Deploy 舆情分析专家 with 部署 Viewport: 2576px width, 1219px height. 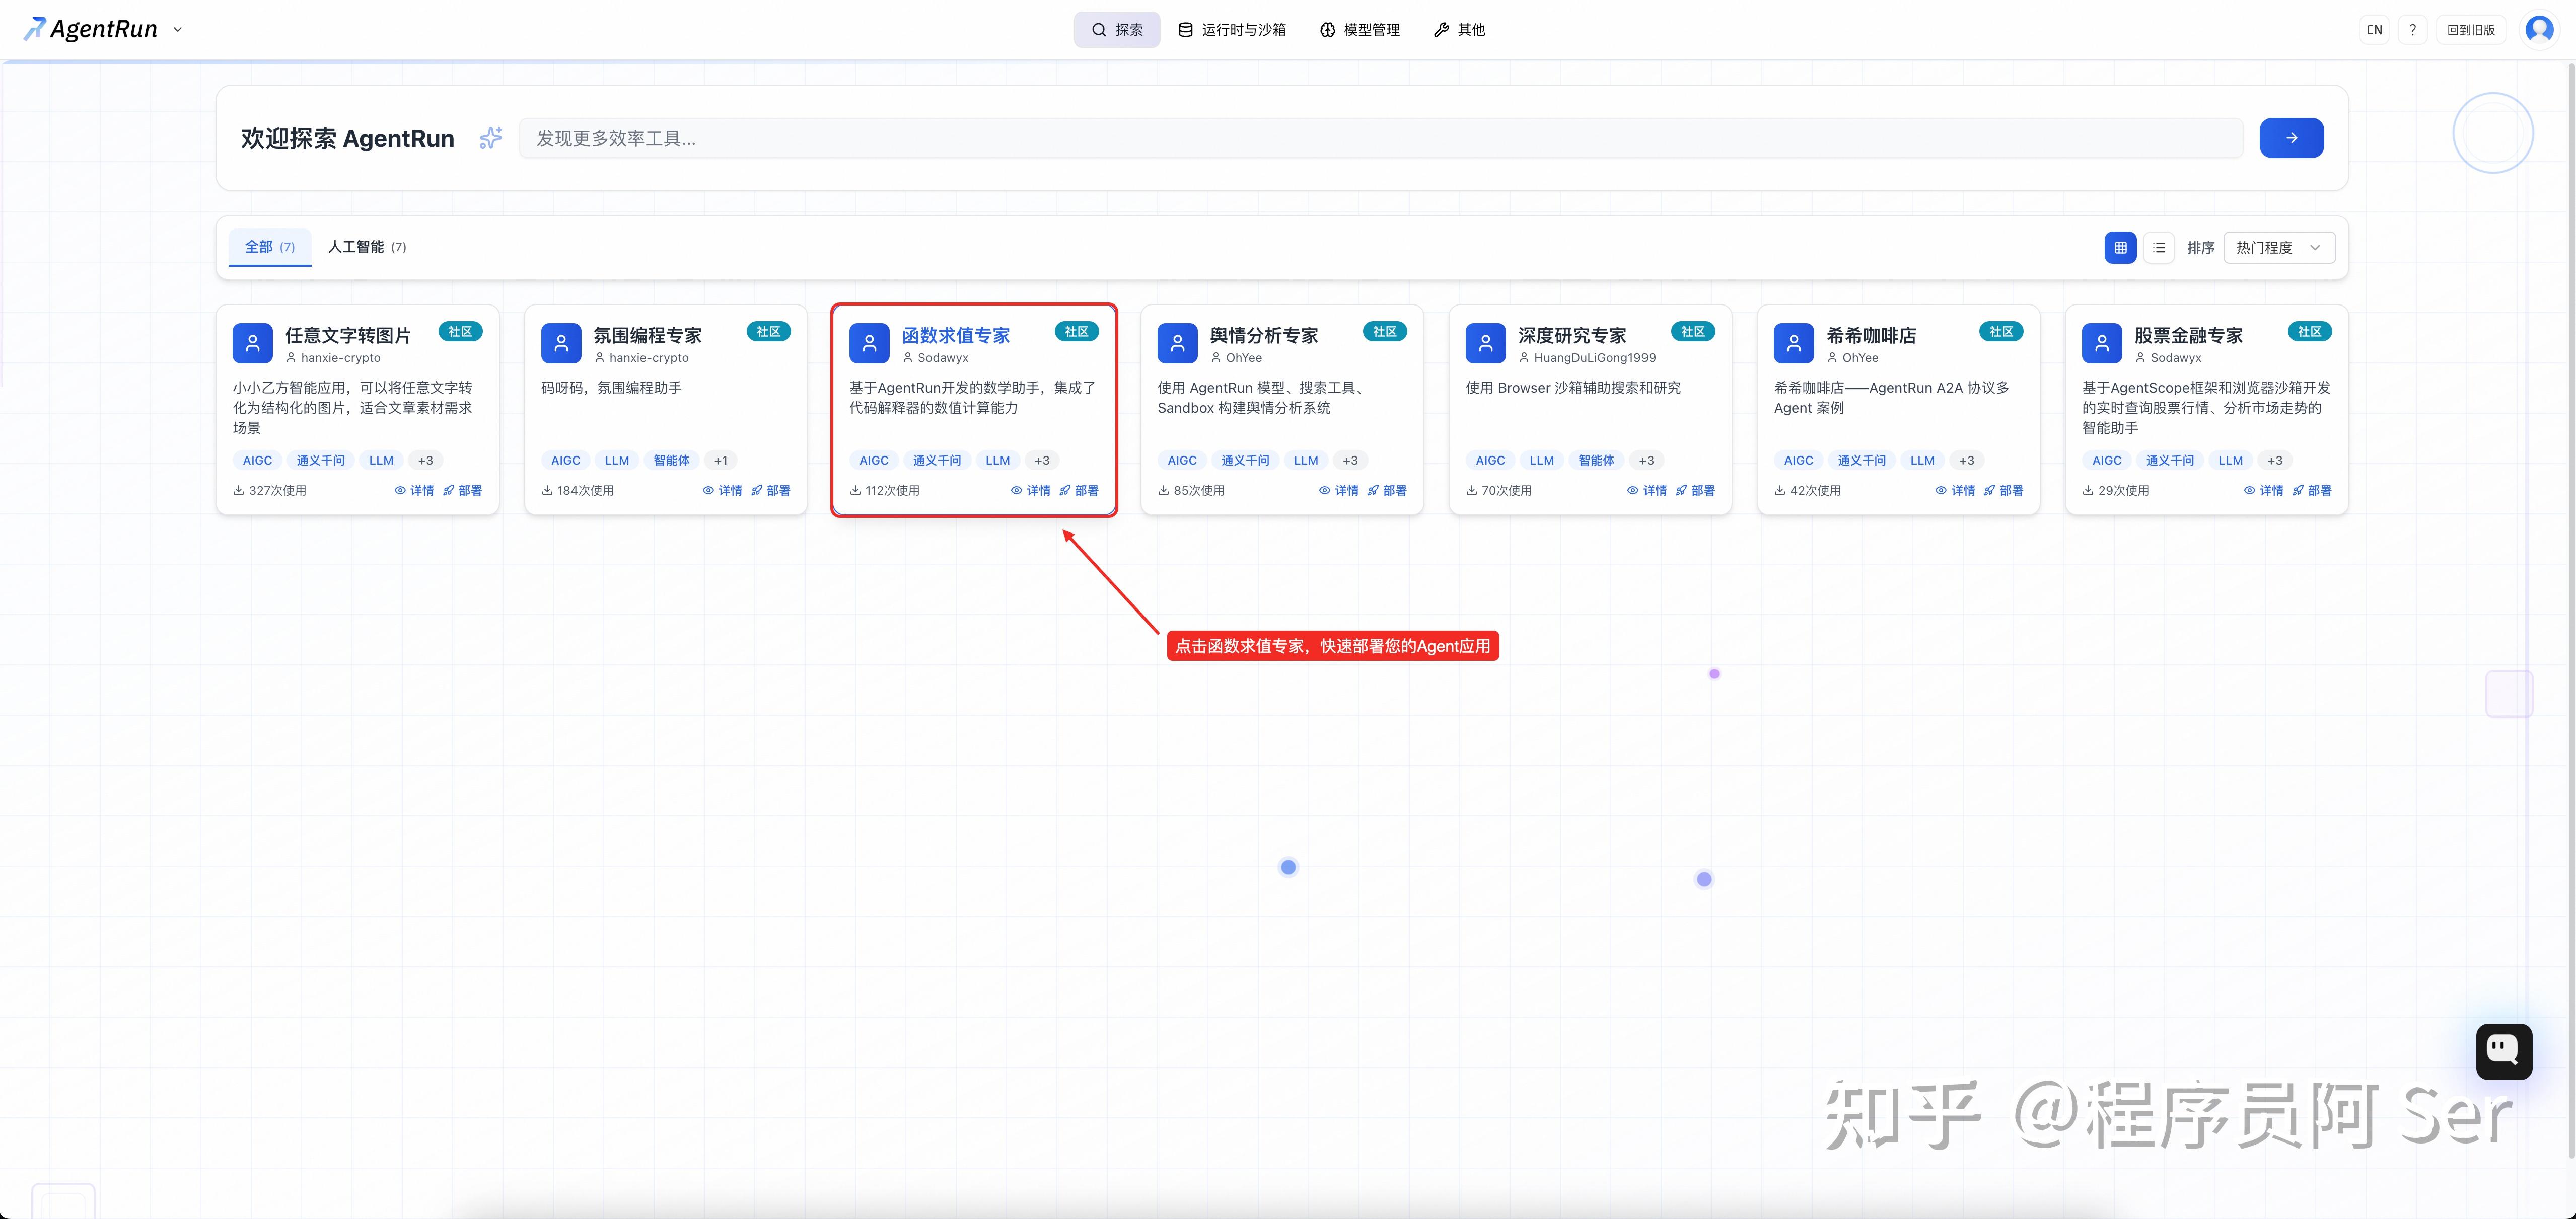point(1387,491)
